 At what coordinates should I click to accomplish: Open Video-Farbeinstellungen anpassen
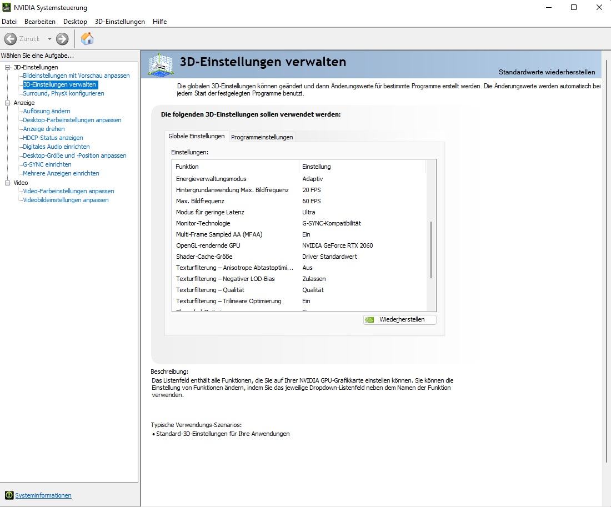[x=68, y=191]
